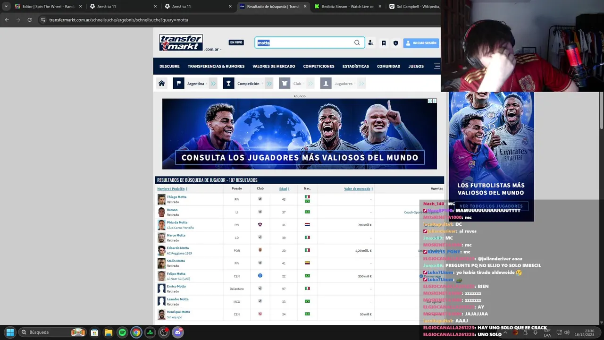Click the browser back arrow

point(7,20)
